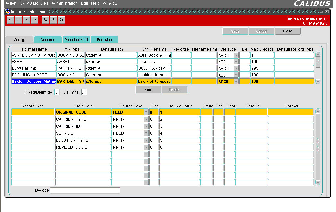Viewport: 336px width, 212px height.
Task: Click the Close button
Action: click(288, 31)
